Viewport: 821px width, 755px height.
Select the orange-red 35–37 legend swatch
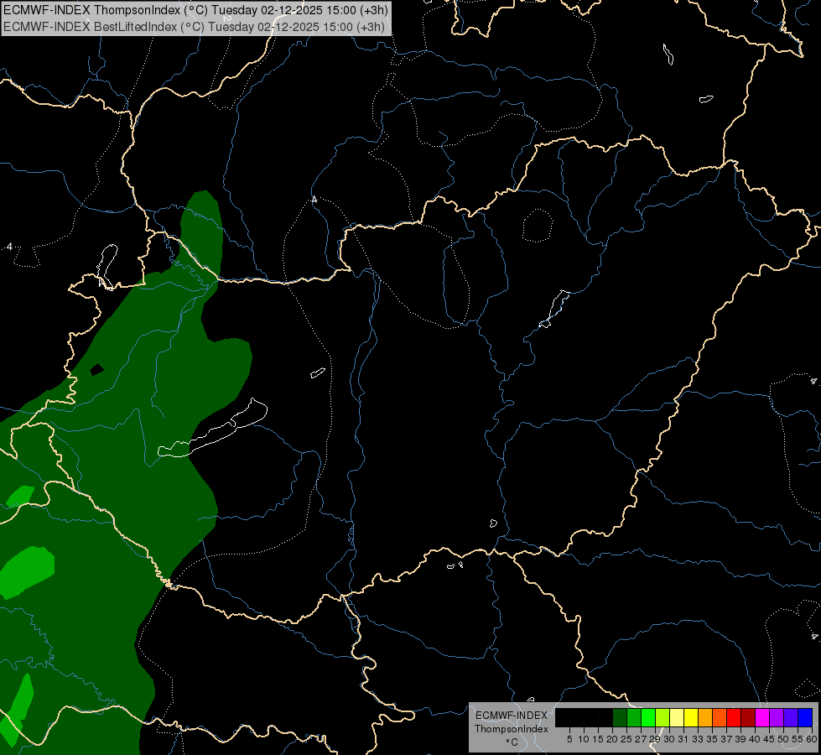[x=720, y=718]
